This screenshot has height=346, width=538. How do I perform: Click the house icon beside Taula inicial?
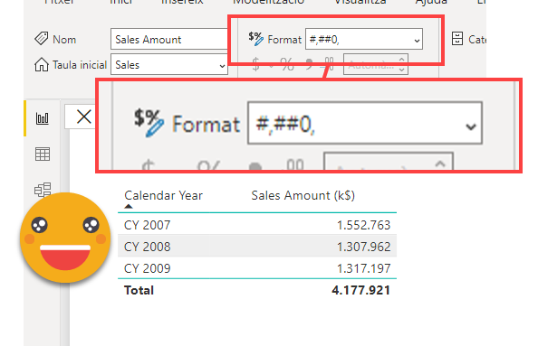(x=42, y=64)
